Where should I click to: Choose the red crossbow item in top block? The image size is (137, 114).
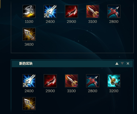(x=114, y=11)
